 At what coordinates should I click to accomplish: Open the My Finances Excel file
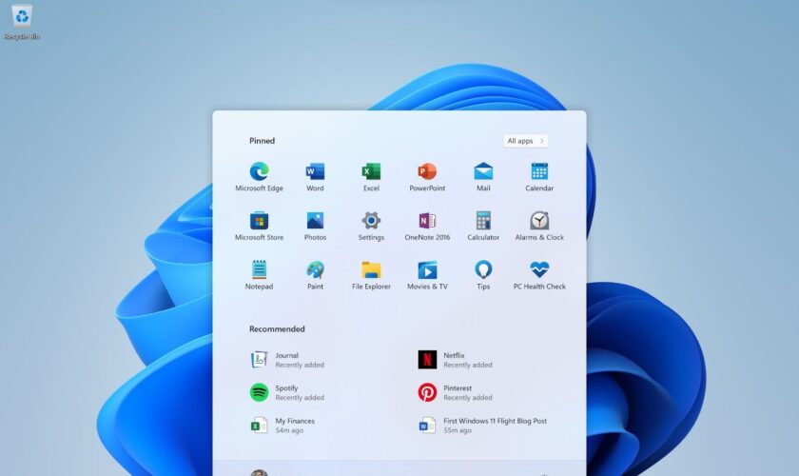[x=283, y=425]
